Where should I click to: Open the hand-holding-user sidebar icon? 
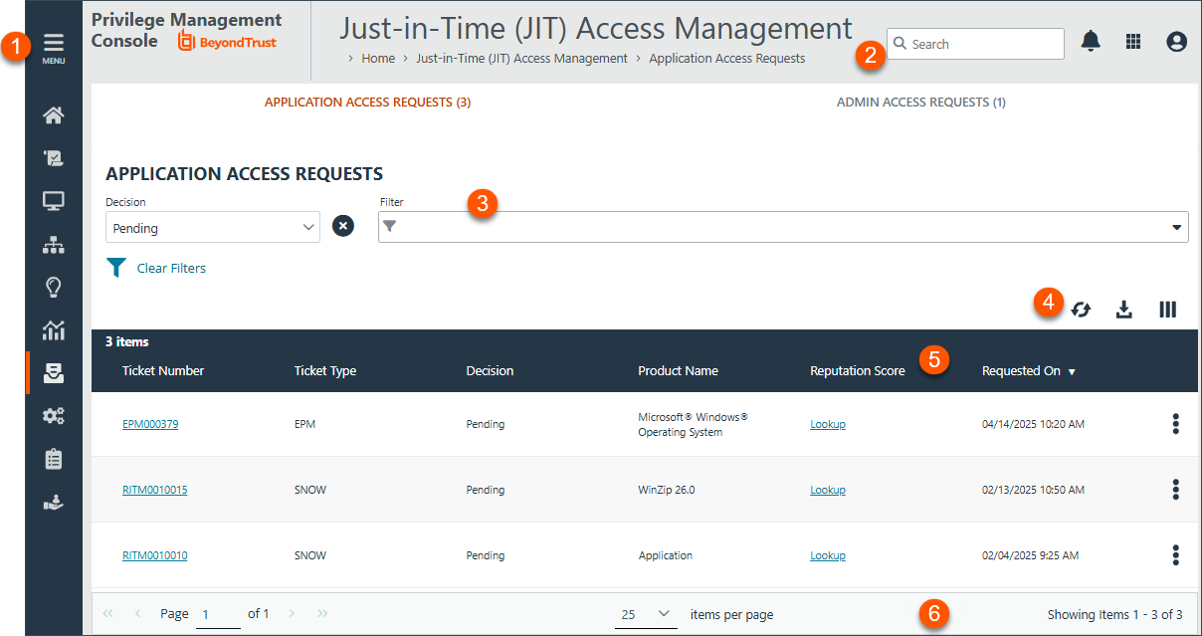pyautogui.click(x=54, y=503)
